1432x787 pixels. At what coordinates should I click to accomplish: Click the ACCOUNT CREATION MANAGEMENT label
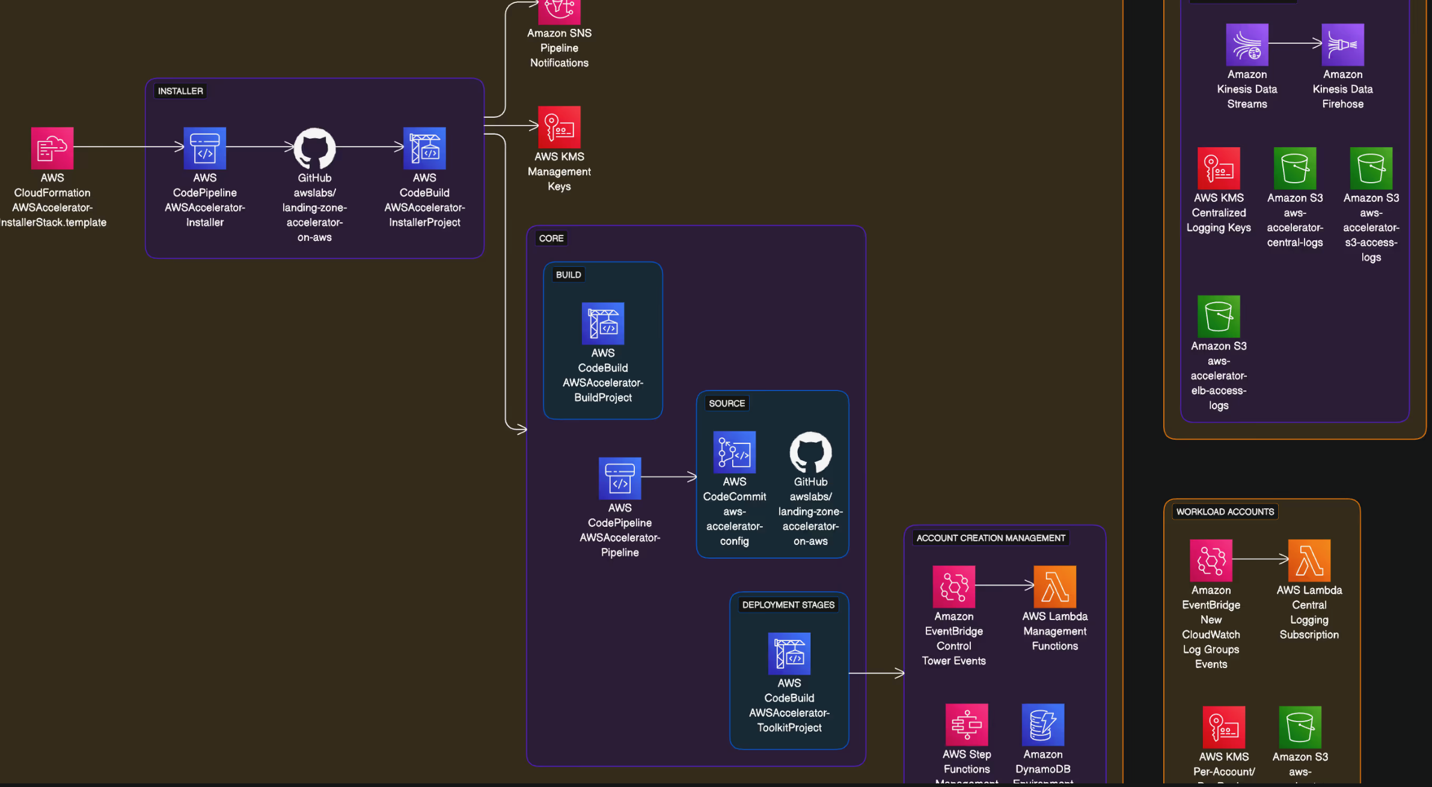[991, 538]
